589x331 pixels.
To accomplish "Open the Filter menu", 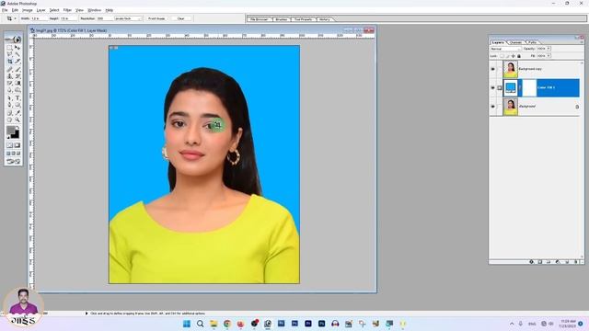I will click(x=67, y=10).
